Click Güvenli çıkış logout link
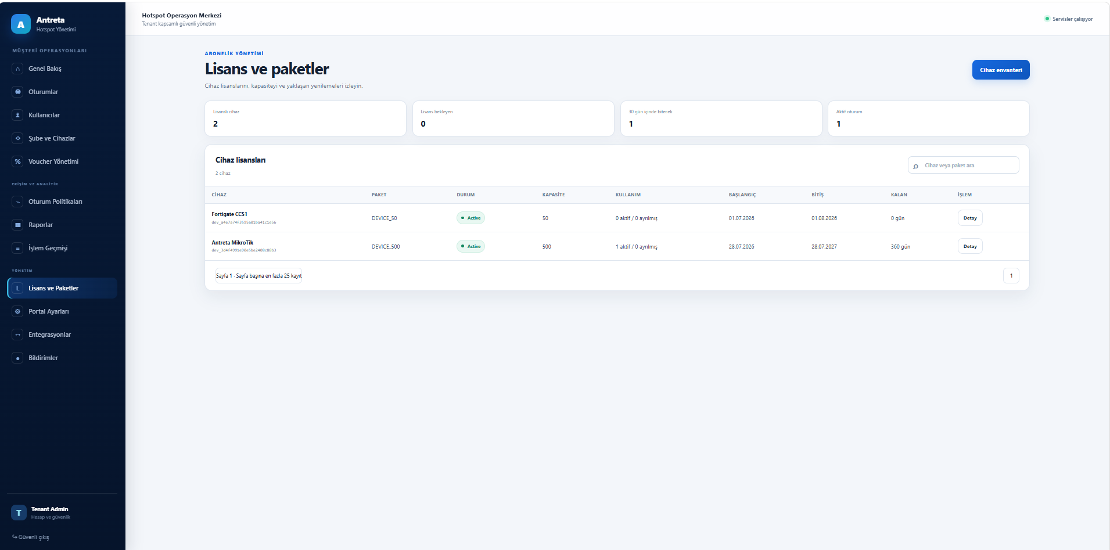 (x=31, y=537)
